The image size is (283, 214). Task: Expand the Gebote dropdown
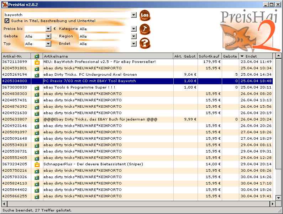pos(48,36)
